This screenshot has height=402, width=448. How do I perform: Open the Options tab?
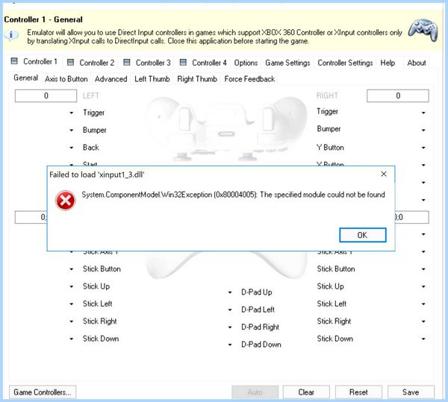pyautogui.click(x=246, y=63)
